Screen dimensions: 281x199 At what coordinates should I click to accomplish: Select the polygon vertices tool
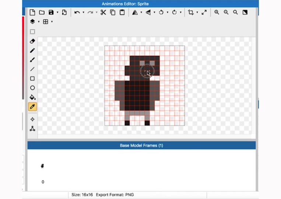[x=32, y=128]
